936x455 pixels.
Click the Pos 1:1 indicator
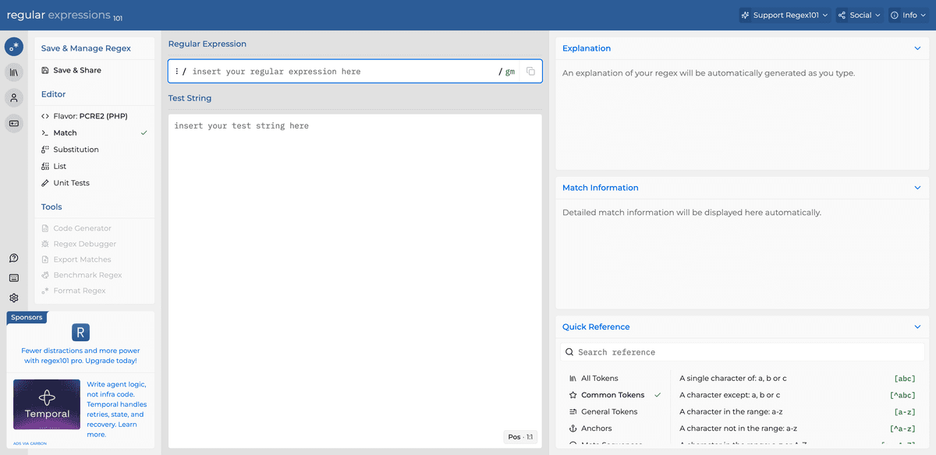pos(520,437)
